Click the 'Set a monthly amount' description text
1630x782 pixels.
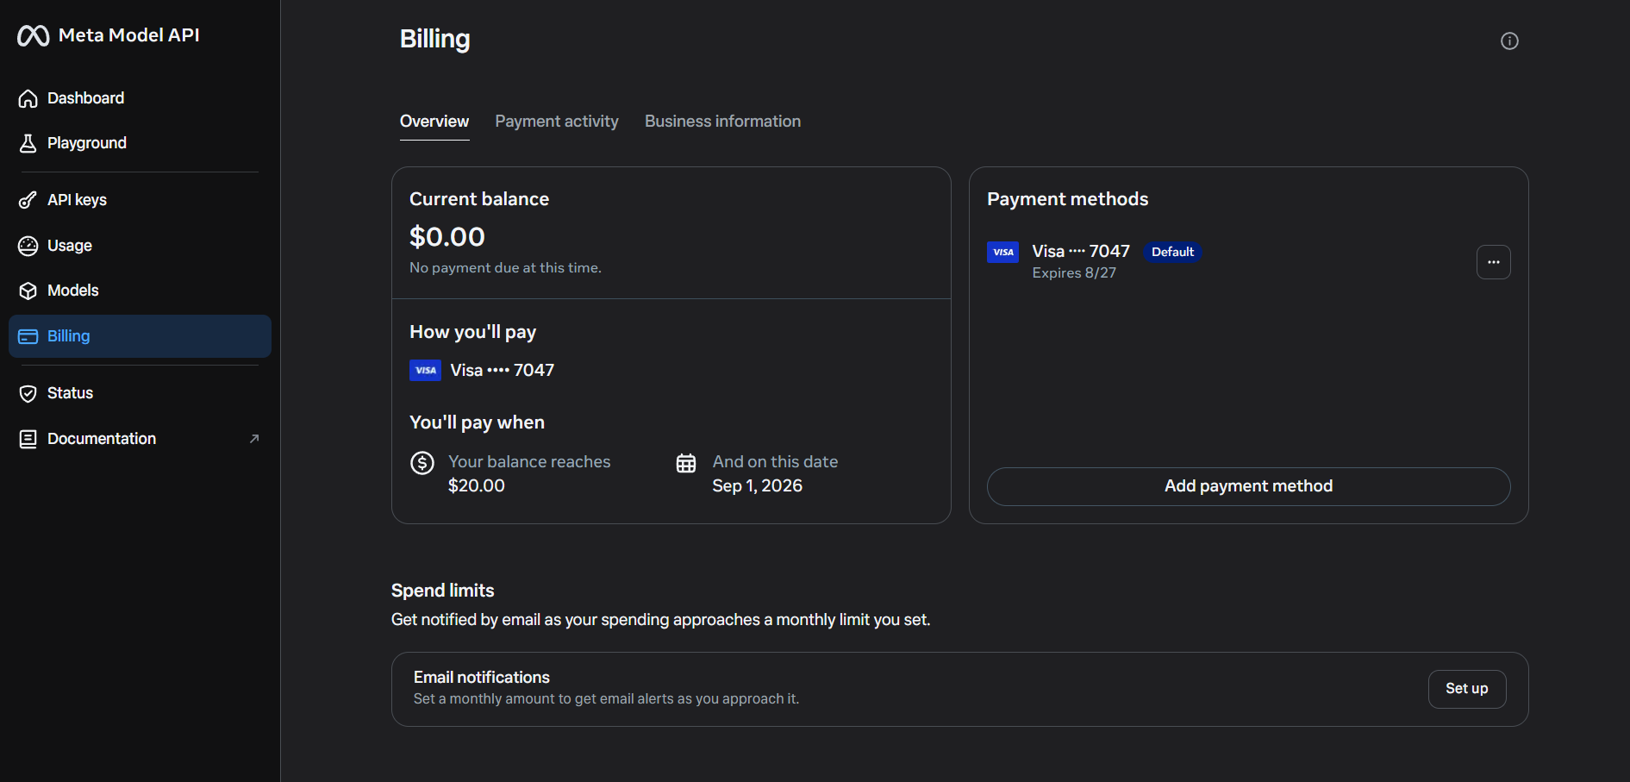tap(606, 699)
